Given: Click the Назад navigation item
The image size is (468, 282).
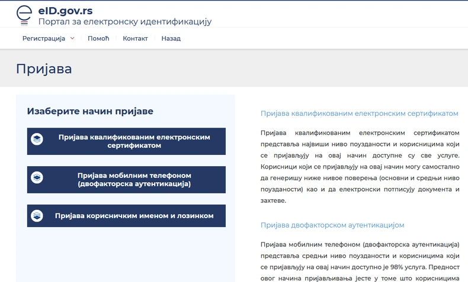Looking at the screenshot, I should 171,38.
